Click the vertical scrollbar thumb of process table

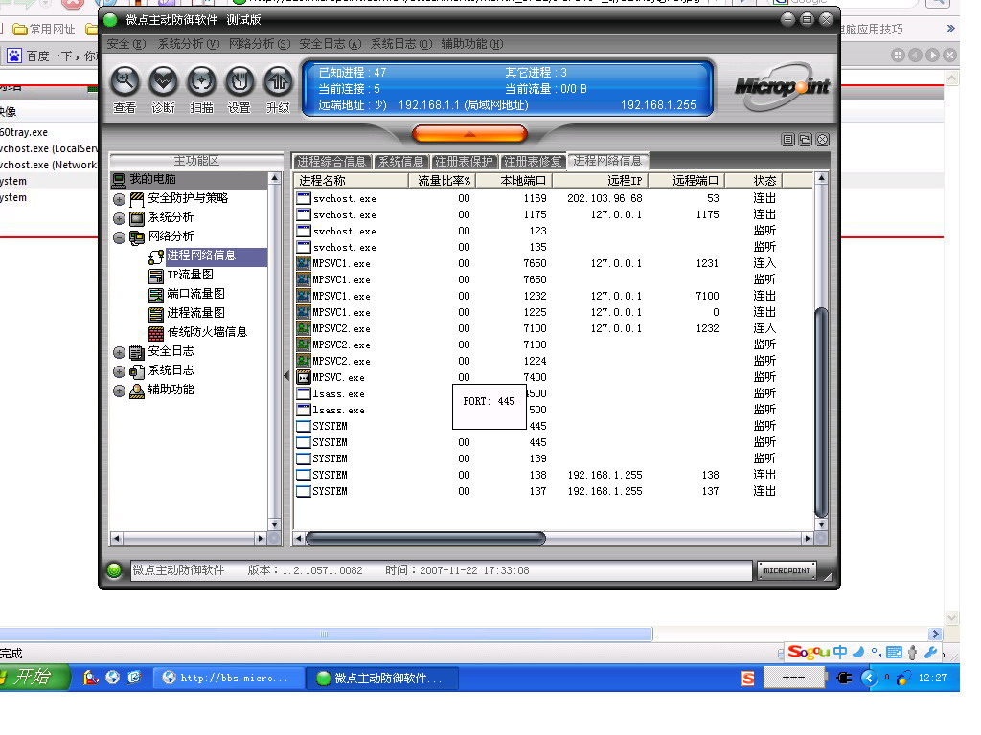(821, 412)
